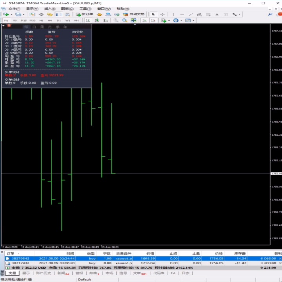Toggle 自动交易 AutoTrading on or off
This screenshot has width=282, height=282.
pos(134,14)
